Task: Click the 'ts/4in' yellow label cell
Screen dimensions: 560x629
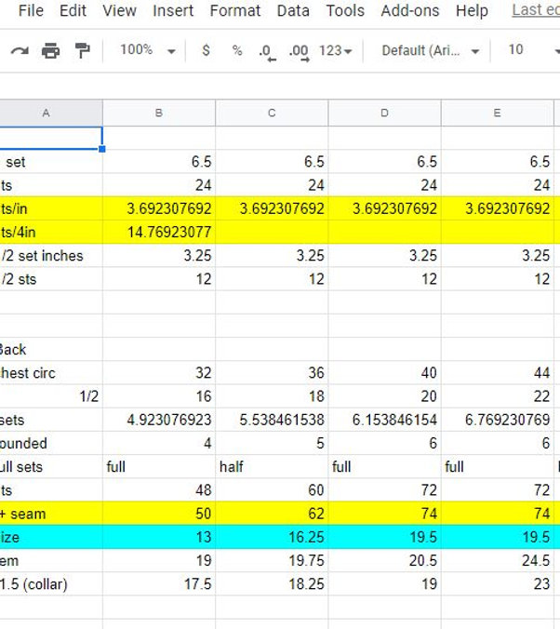Action: 51,232
